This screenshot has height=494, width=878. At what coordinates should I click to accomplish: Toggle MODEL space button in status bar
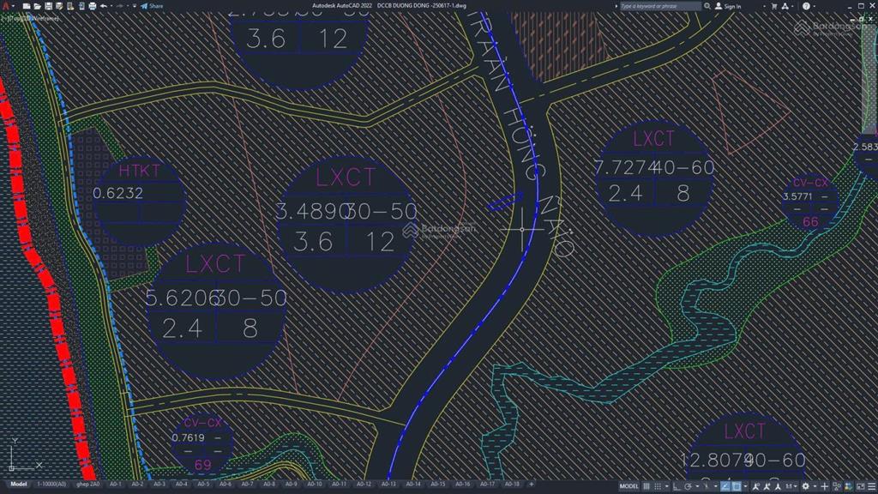coord(629,486)
